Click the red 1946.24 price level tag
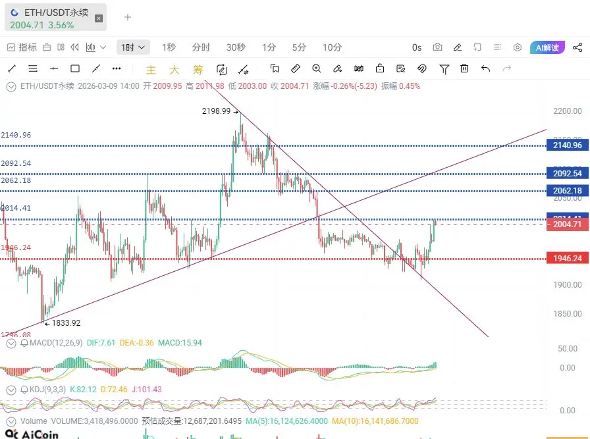 pyautogui.click(x=568, y=259)
